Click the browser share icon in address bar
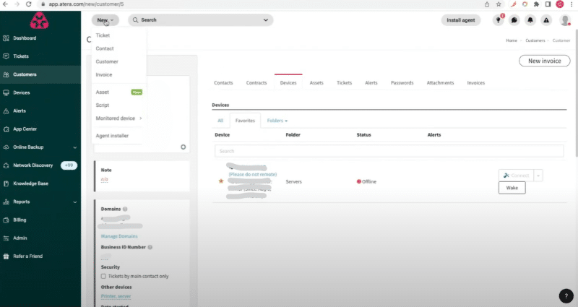The width and height of the screenshot is (578, 307). [x=486, y=4]
